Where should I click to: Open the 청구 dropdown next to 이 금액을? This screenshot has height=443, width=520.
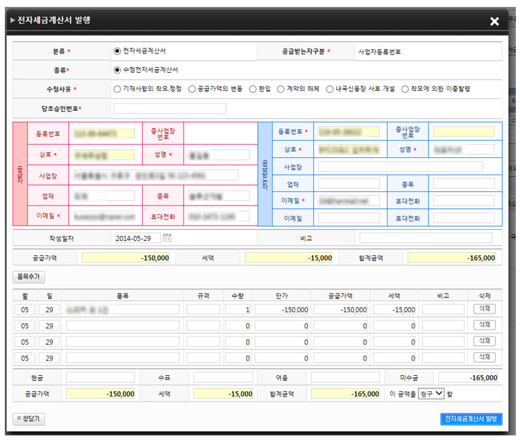click(x=431, y=394)
